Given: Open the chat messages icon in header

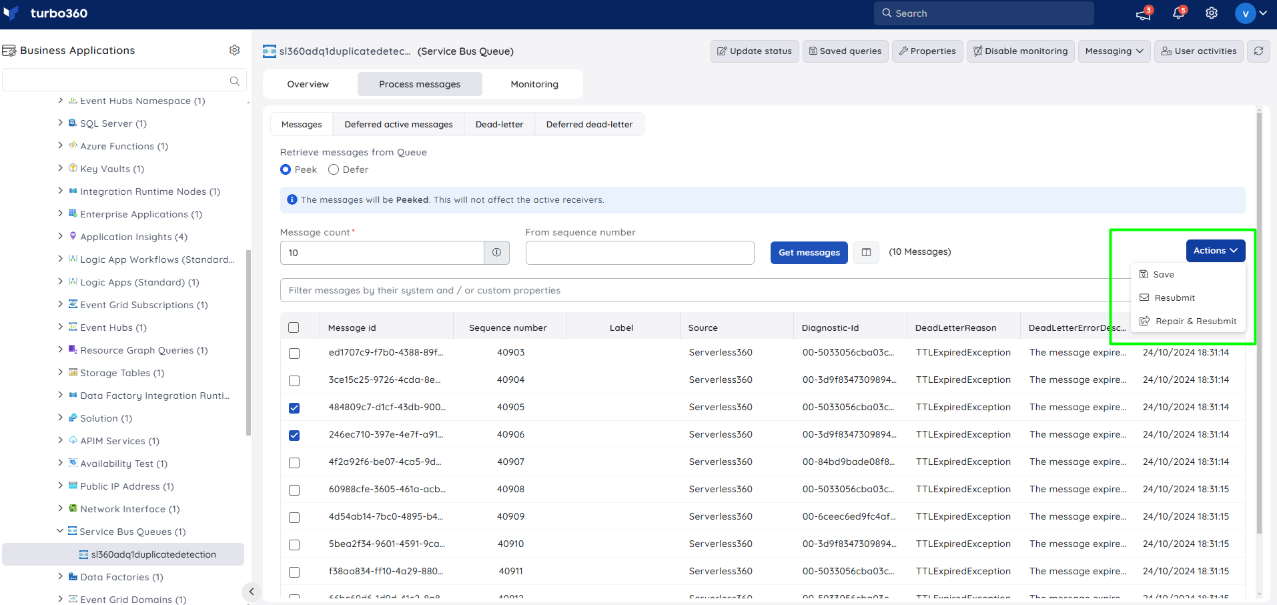Looking at the screenshot, I should tap(1144, 13).
